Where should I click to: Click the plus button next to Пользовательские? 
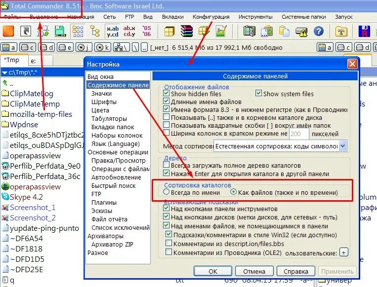[343, 252]
